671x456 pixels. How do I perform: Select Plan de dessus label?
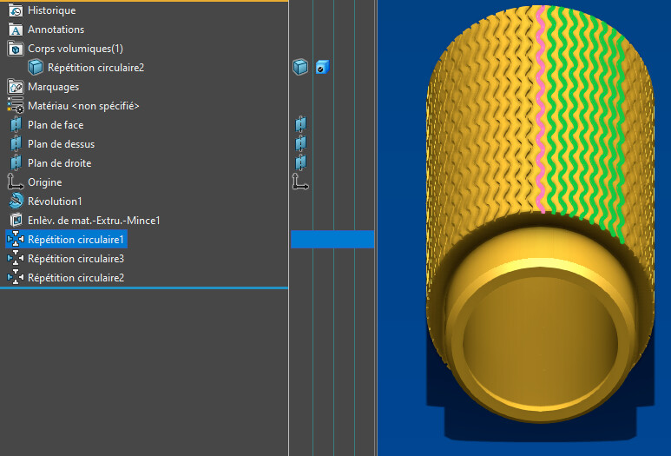click(x=61, y=144)
